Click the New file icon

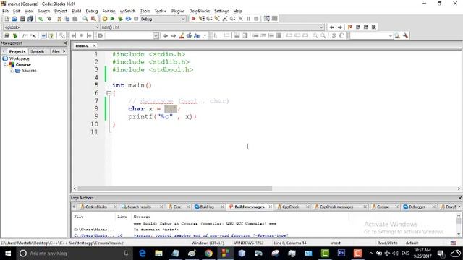tap(7, 19)
